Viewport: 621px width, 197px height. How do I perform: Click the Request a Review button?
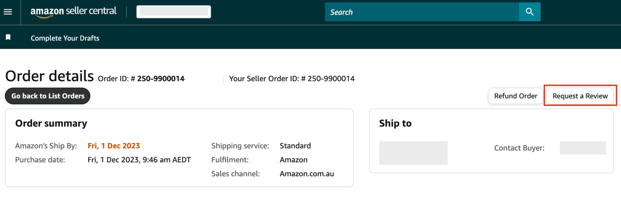[x=580, y=96]
